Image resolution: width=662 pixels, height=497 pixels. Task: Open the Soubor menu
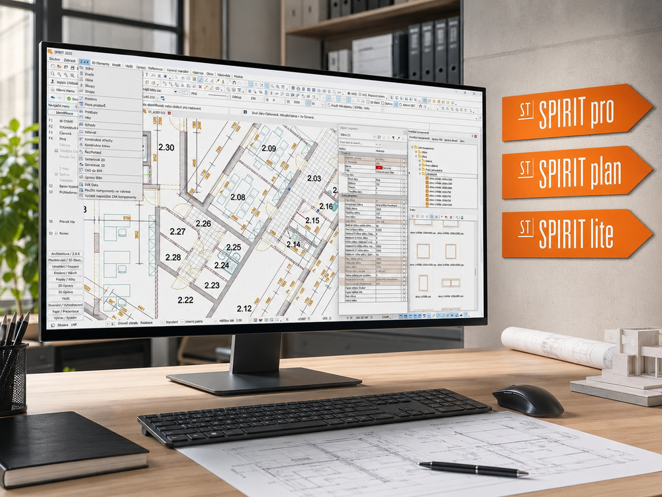pos(55,59)
